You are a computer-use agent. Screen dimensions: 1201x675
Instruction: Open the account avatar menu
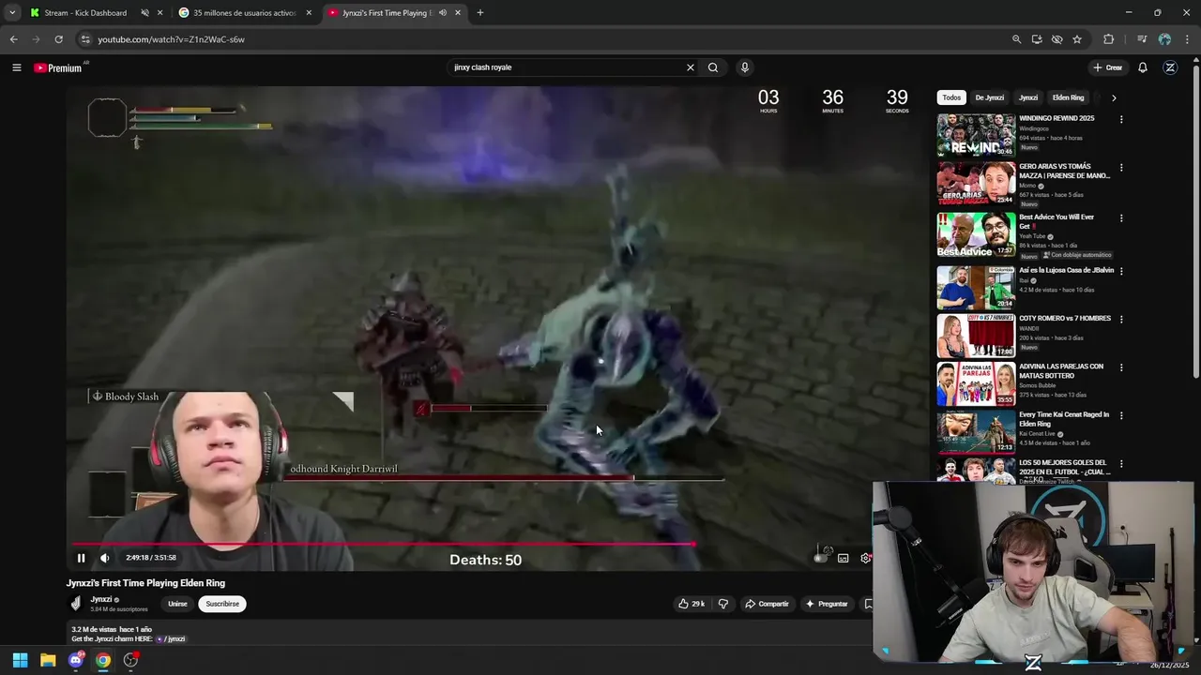[x=1170, y=67]
